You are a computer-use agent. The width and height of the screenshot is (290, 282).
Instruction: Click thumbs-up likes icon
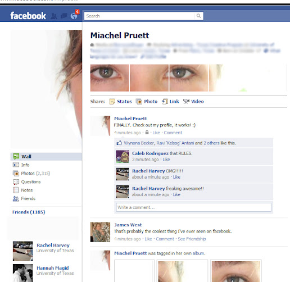(119, 143)
